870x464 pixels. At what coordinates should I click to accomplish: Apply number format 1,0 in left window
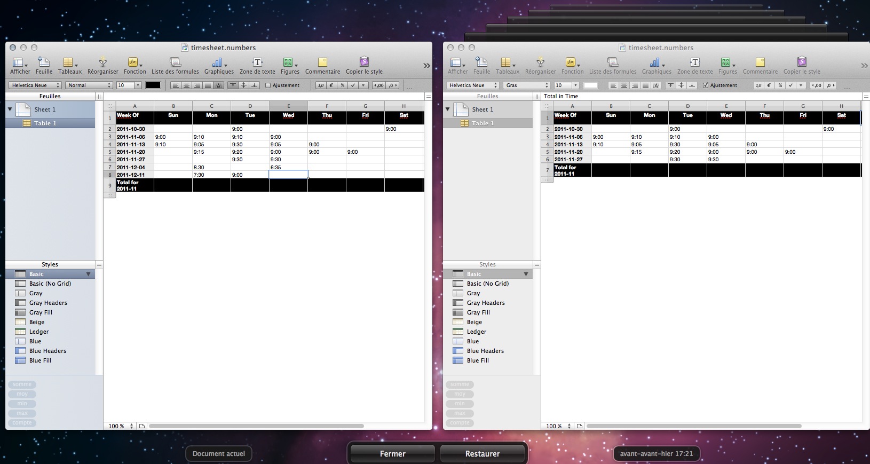pos(320,85)
